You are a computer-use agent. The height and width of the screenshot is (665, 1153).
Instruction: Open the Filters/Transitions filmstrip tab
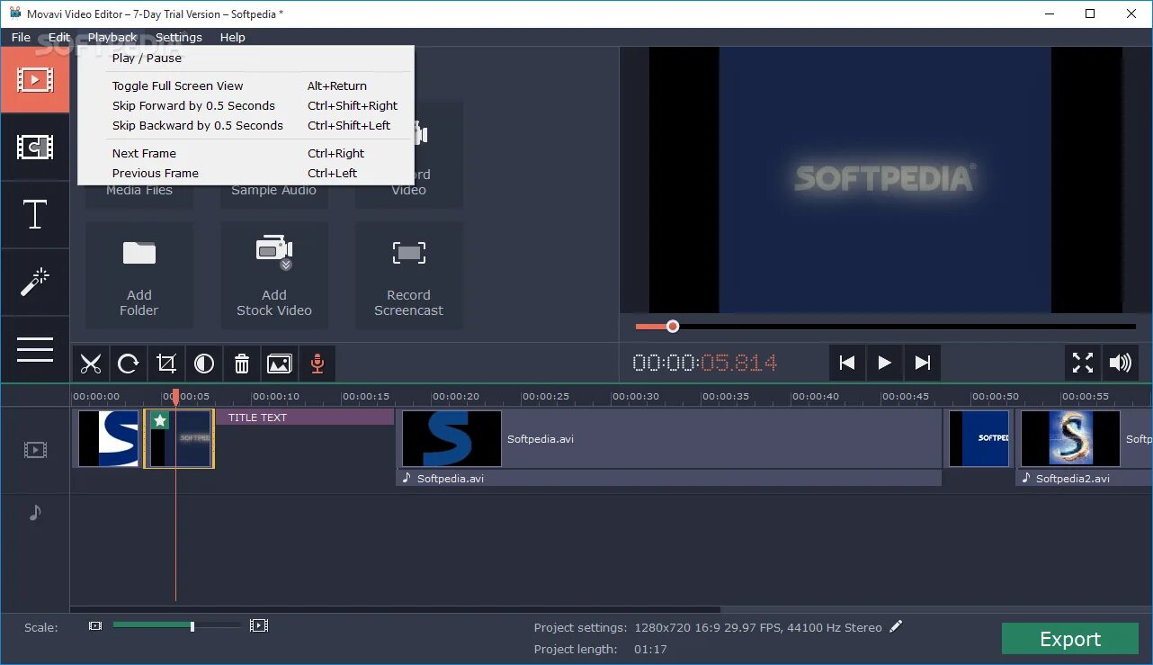[34, 147]
